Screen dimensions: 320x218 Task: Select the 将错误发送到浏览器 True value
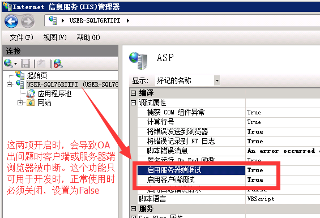click(x=255, y=131)
